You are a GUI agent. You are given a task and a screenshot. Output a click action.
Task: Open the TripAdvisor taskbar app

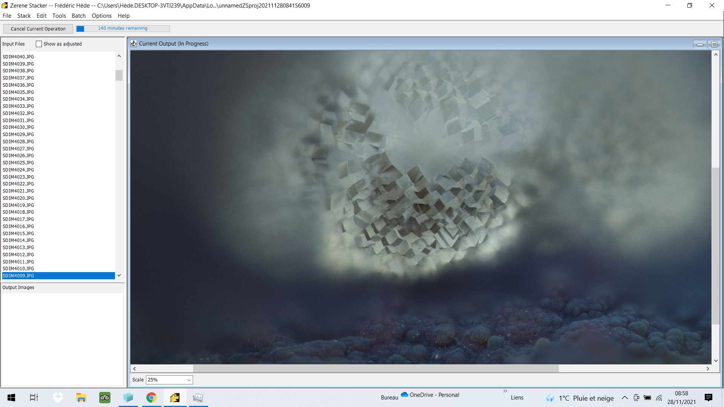coord(105,398)
